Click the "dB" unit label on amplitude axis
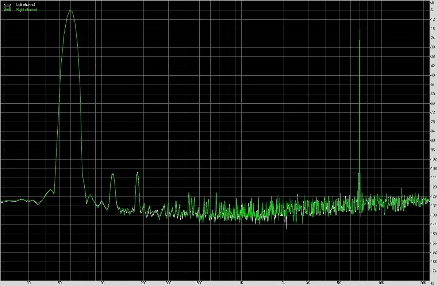This screenshot has height=286, width=438. coord(433,3)
